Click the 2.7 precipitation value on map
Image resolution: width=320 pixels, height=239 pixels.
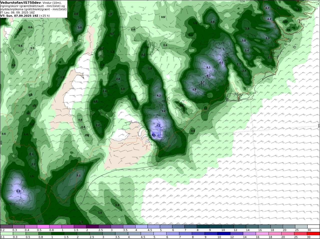point(239,64)
